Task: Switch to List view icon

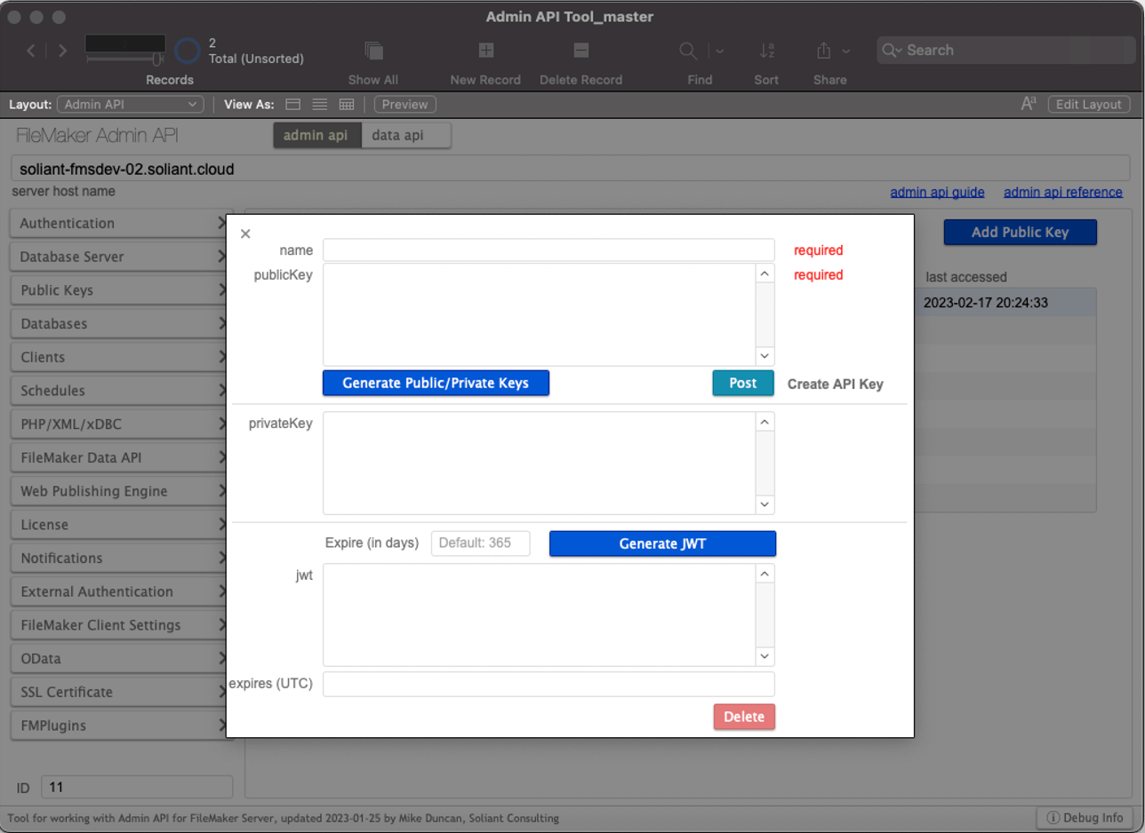Action: 320,105
